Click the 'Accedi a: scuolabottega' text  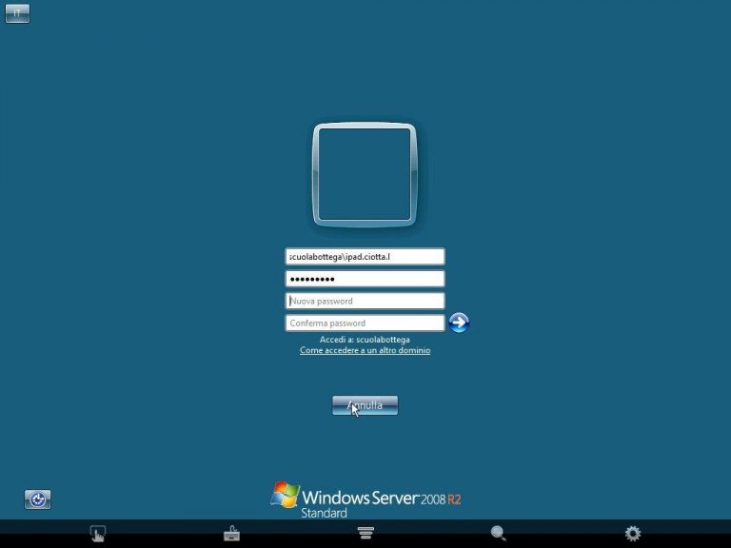click(365, 340)
